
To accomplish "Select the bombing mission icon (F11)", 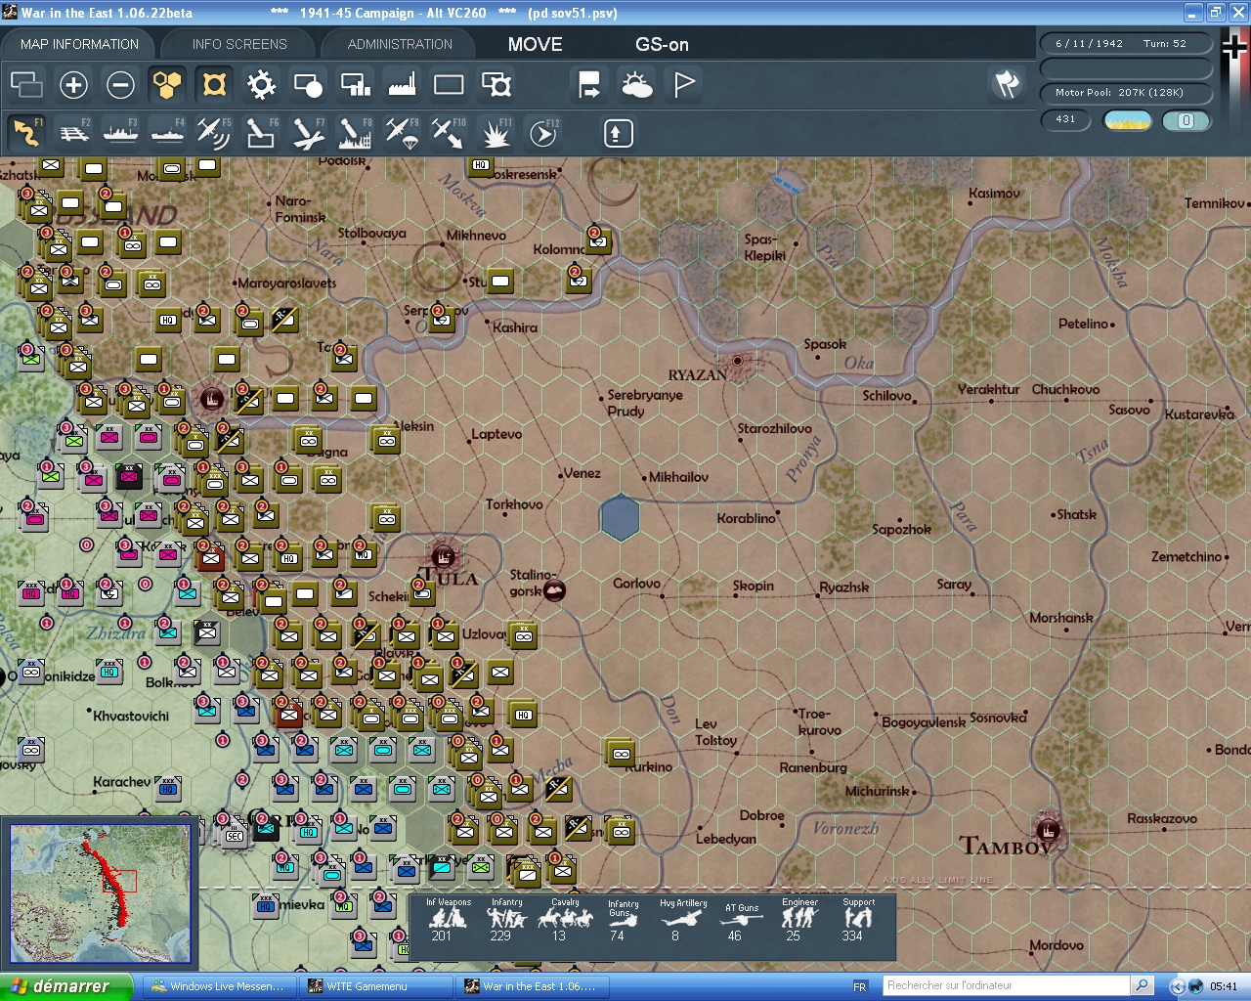I will pos(496,132).
